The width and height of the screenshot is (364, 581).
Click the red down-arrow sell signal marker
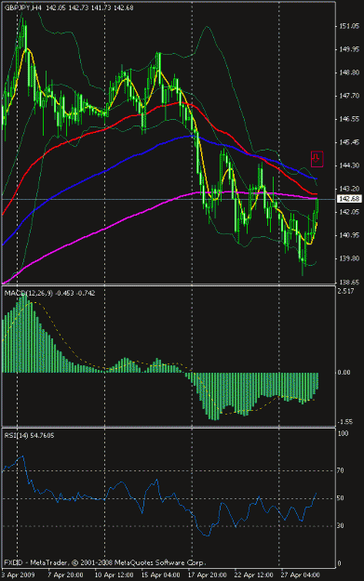[317, 159]
